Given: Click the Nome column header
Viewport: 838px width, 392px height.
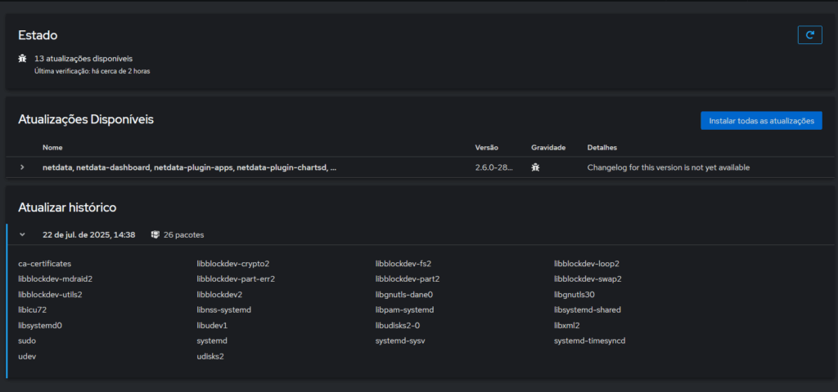Looking at the screenshot, I should pos(52,147).
